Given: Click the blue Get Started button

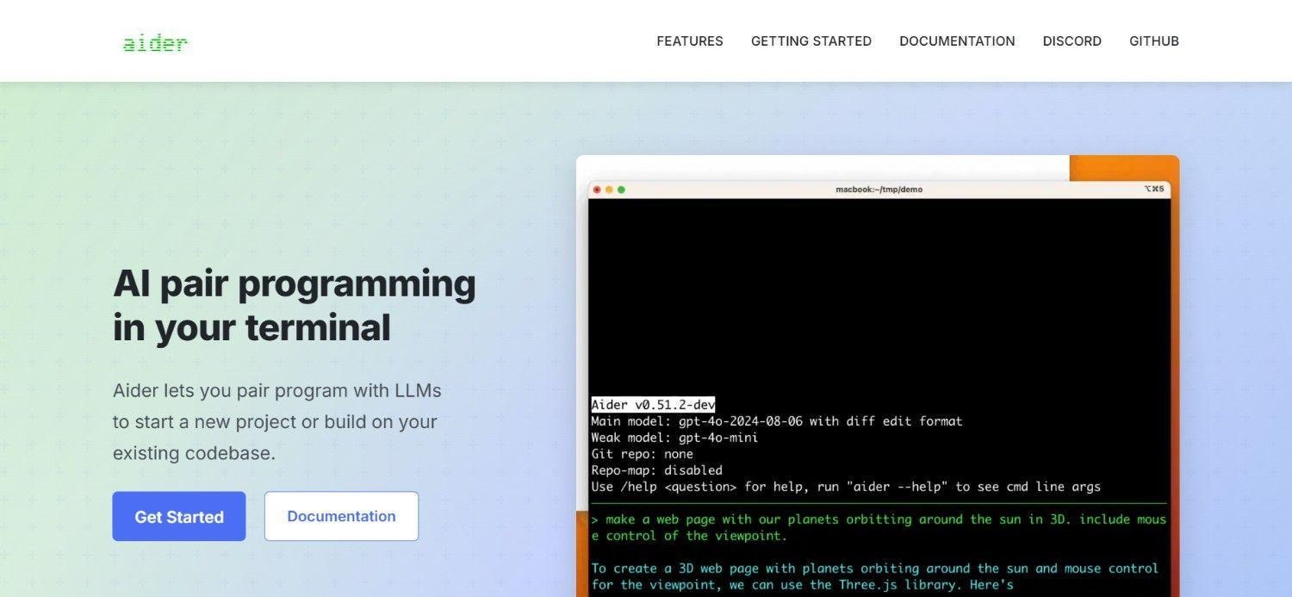Looking at the screenshot, I should (179, 517).
